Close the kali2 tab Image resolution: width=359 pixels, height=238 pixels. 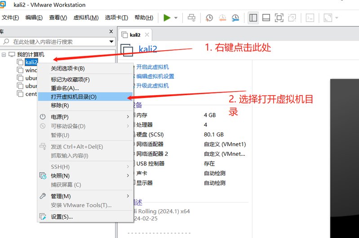pos(147,35)
